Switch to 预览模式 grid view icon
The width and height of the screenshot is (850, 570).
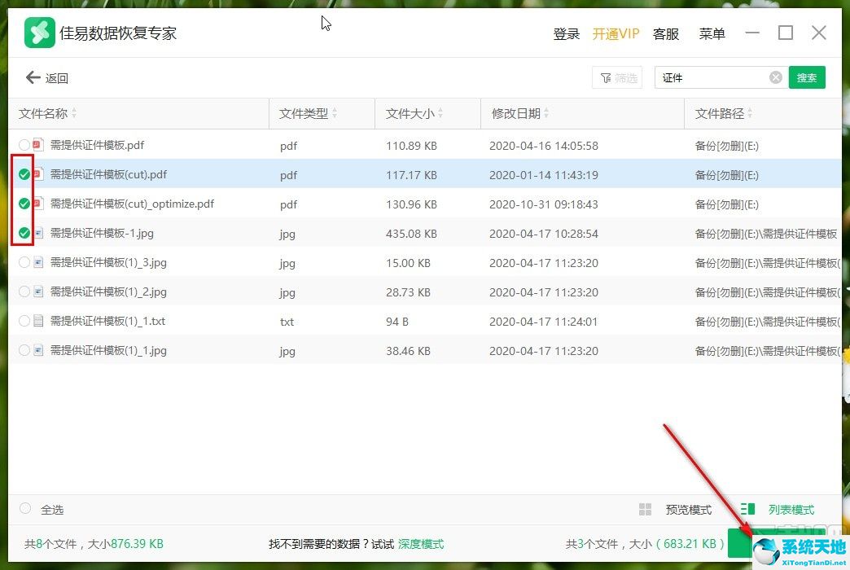tap(646, 509)
